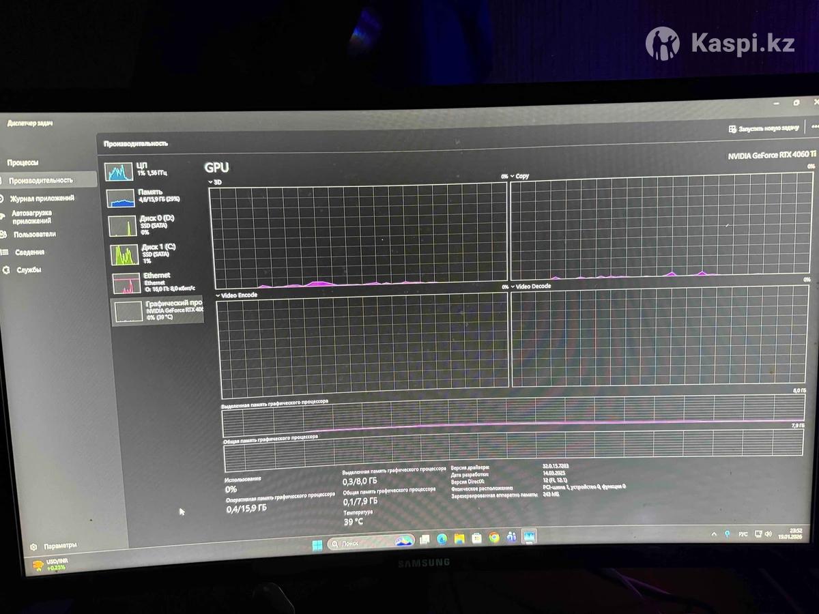819x614 pixels.
Task: Show hidden tray icons chevron
Action: [x=714, y=533]
